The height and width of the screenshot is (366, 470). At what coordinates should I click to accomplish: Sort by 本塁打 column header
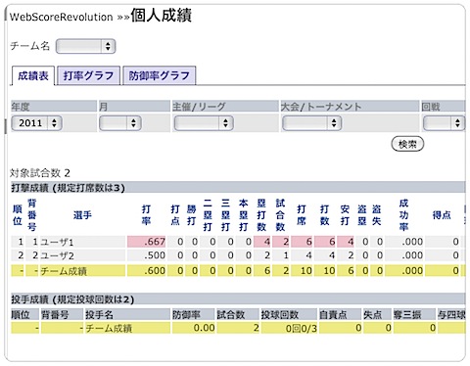244,215
